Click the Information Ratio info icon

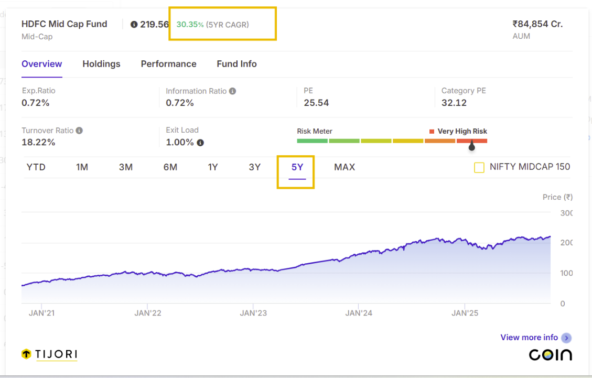pyautogui.click(x=233, y=91)
